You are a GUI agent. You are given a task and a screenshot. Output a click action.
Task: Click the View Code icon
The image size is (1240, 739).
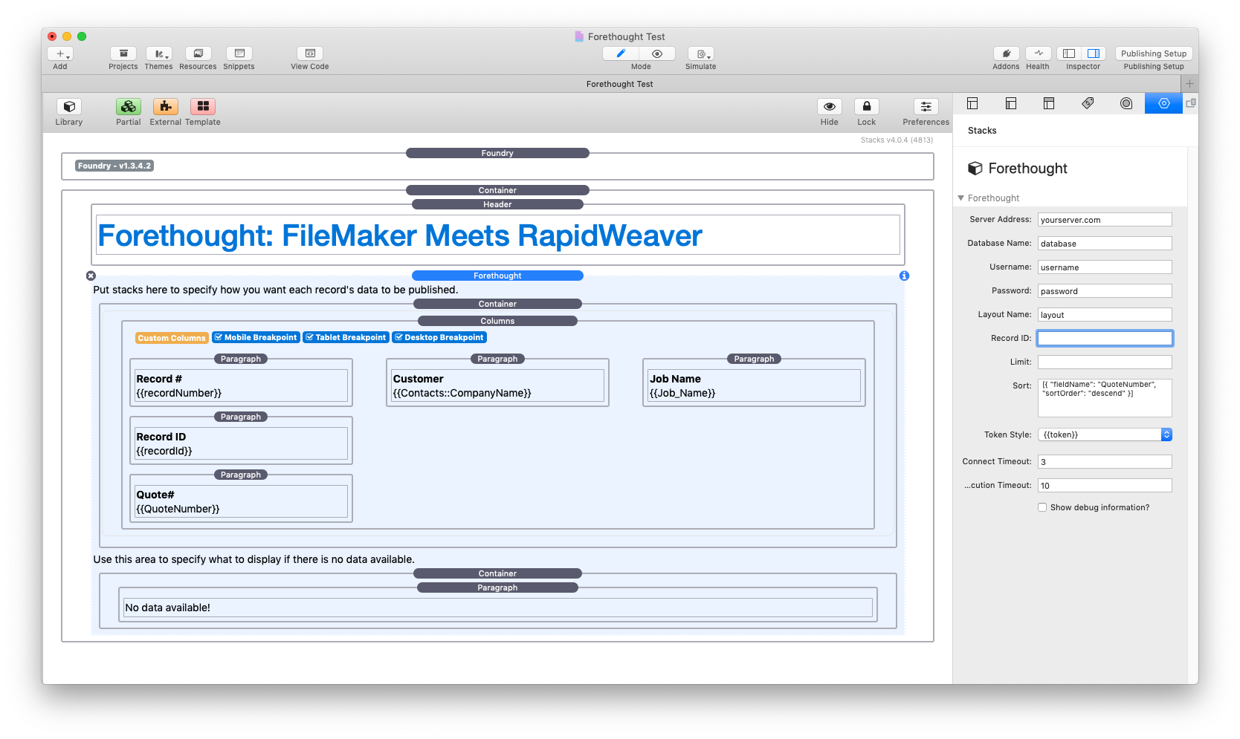[x=310, y=53]
